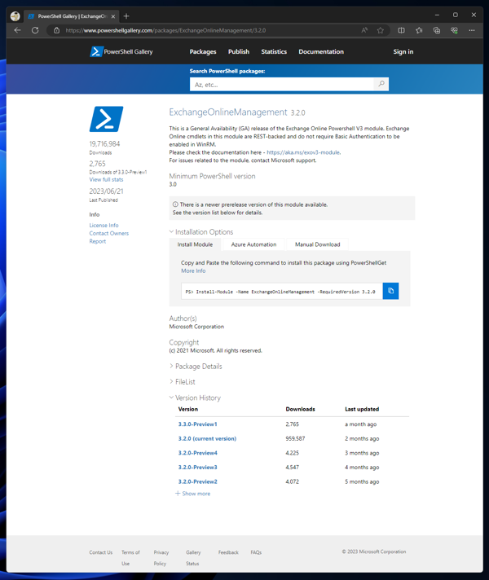This screenshot has height=580, width=489.
Task: Click the ExchangeOnlineManagement package title
Action: [x=228, y=112]
